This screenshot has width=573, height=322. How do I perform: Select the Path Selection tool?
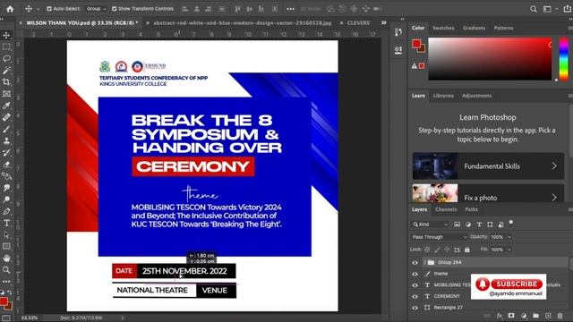pos(6,234)
